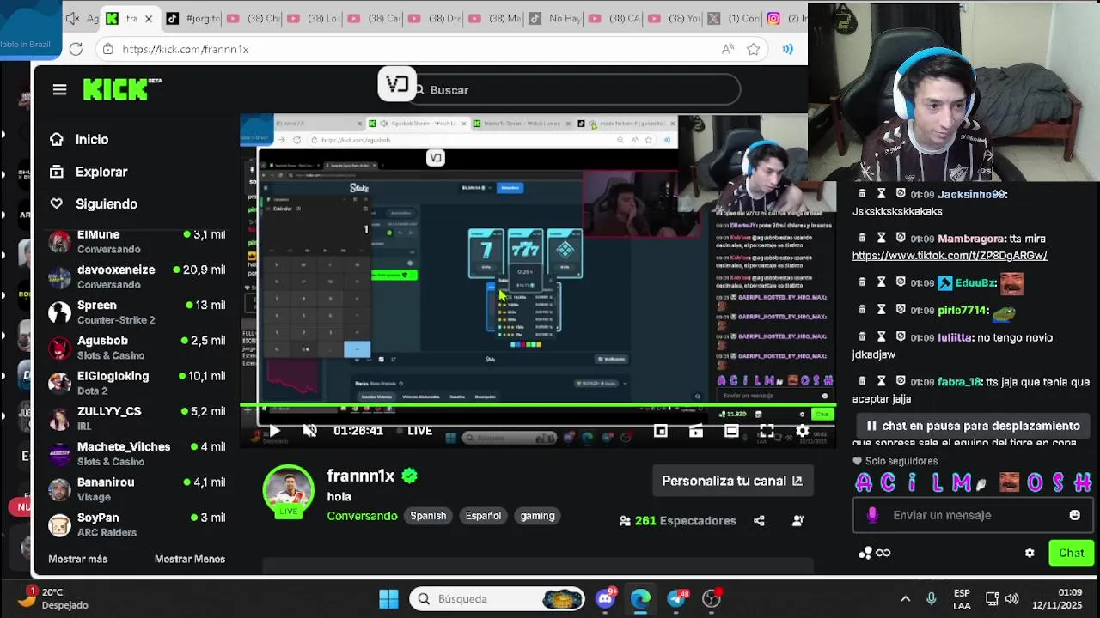Timeout user Mambragora with the hourglass icon
The image size is (1100, 618).
(881, 239)
